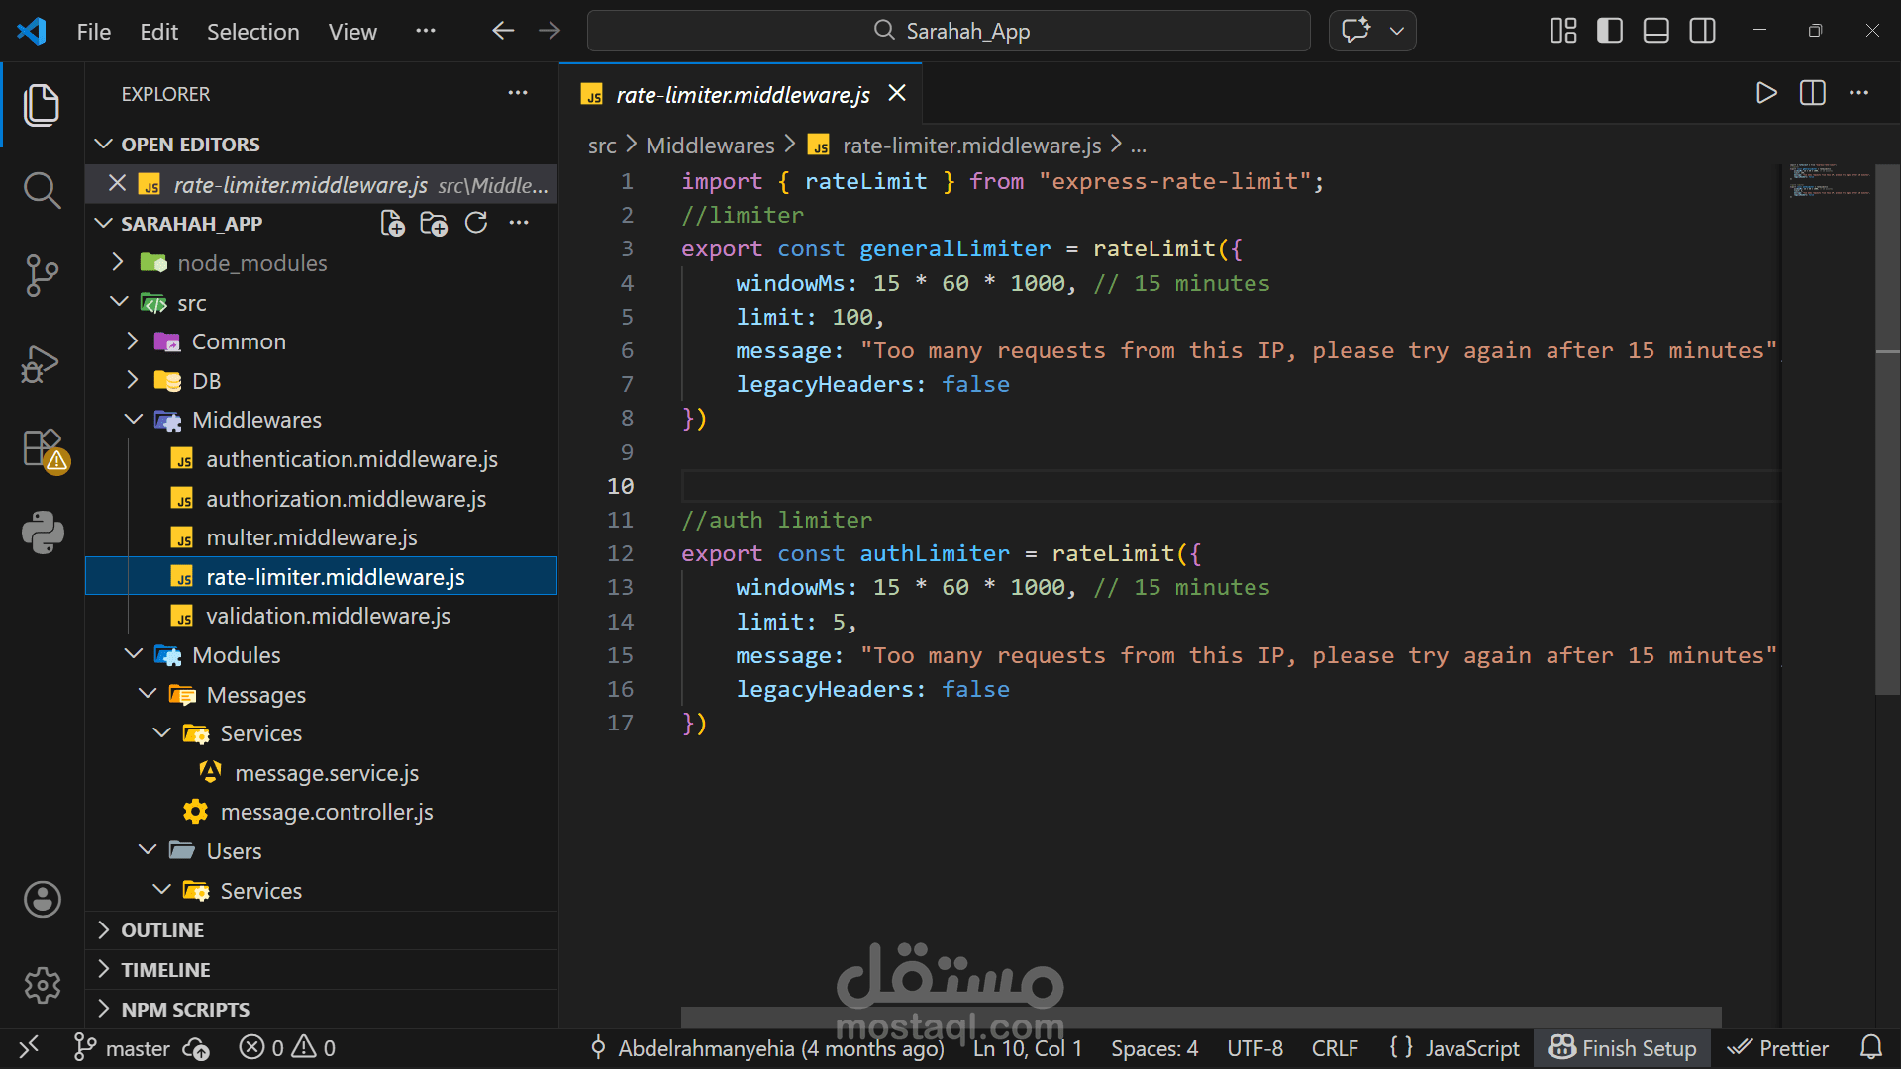Split the editor to the right
This screenshot has height=1069, width=1901.
coord(1812,94)
